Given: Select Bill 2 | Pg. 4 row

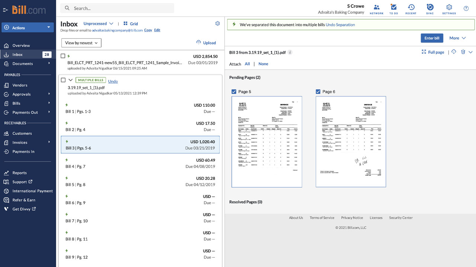Looking at the screenshot, I should [140, 126].
